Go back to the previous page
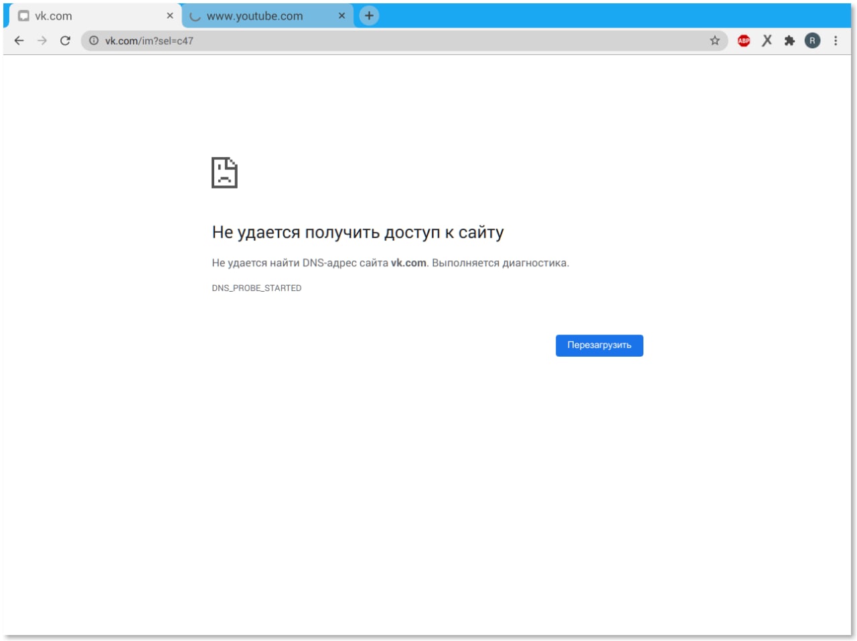This screenshot has width=857, height=641. pyautogui.click(x=19, y=41)
